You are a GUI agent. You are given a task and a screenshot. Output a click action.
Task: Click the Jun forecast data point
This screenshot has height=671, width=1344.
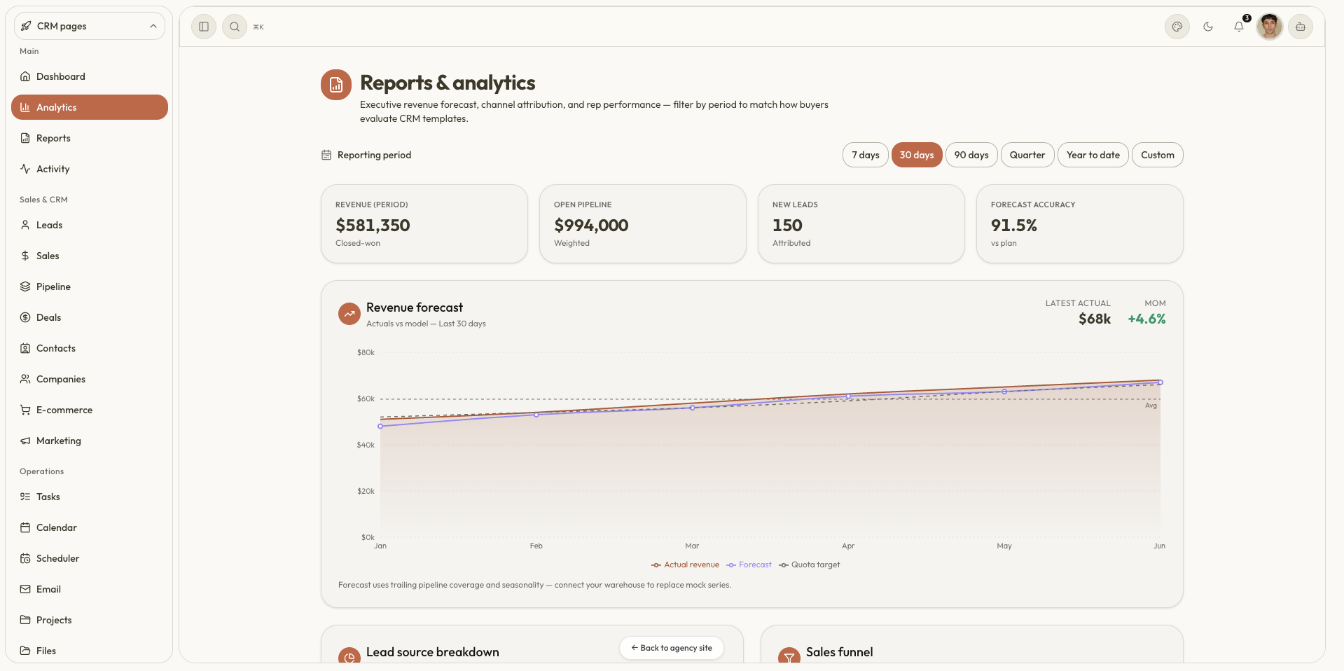click(x=1161, y=382)
